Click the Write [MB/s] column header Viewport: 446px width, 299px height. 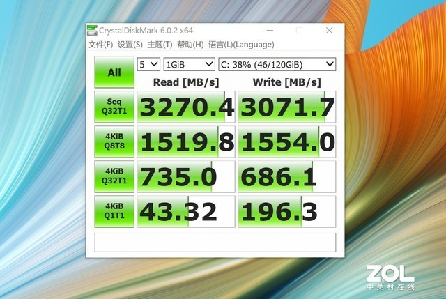(x=286, y=82)
